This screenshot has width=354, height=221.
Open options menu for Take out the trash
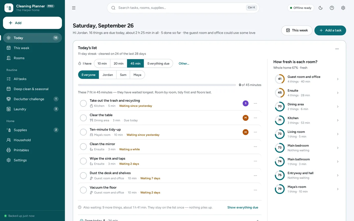(255, 103)
